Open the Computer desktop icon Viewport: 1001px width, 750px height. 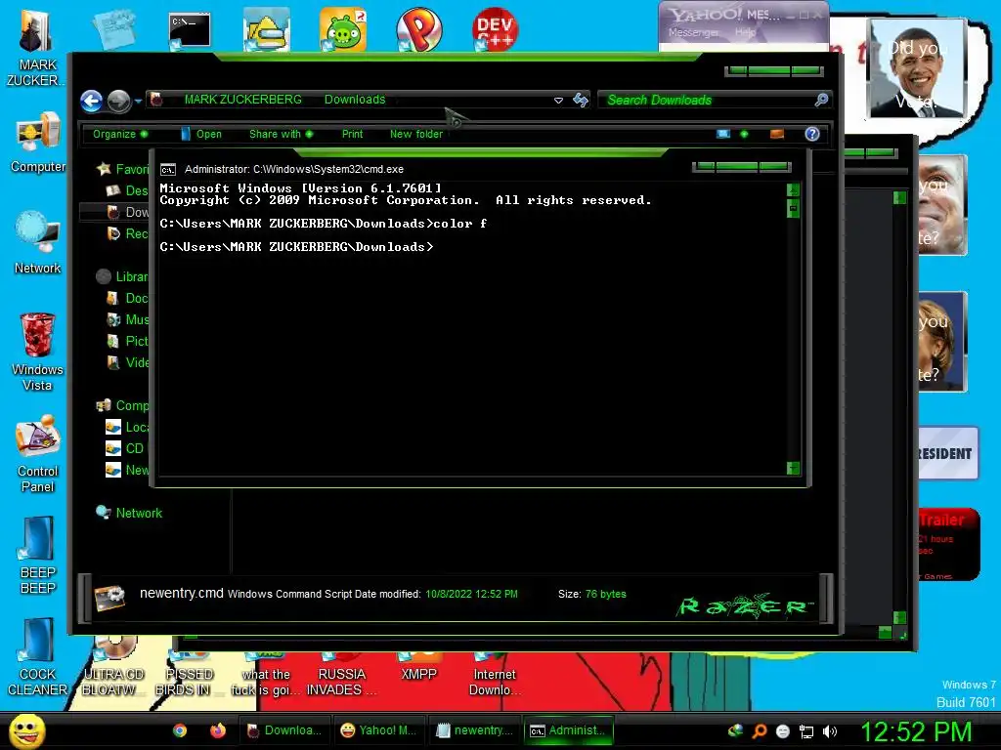click(37, 143)
